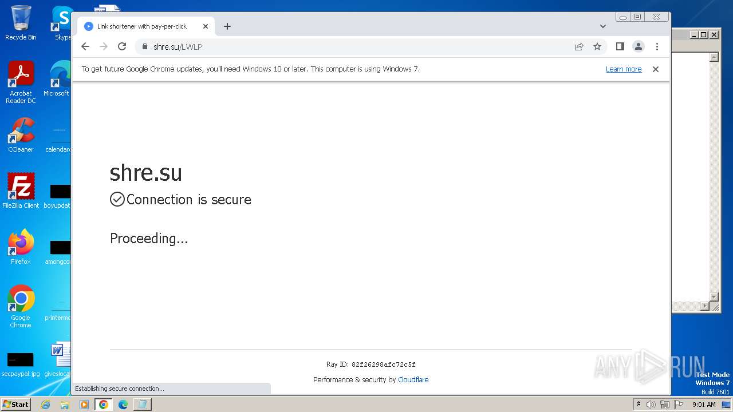Open Chrome's side panel
Image resolution: width=733 pixels, height=412 pixels.
620,46
